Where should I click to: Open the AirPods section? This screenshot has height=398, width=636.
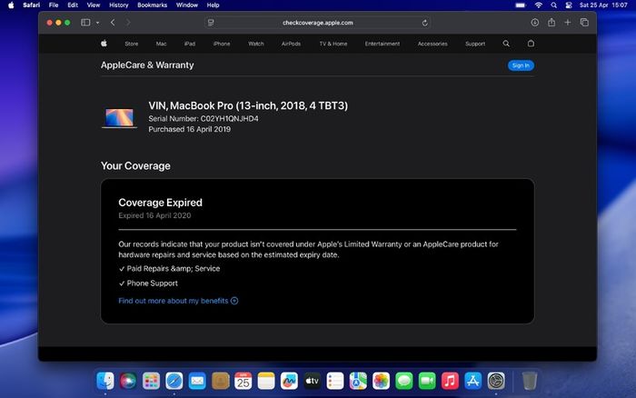(292, 44)
